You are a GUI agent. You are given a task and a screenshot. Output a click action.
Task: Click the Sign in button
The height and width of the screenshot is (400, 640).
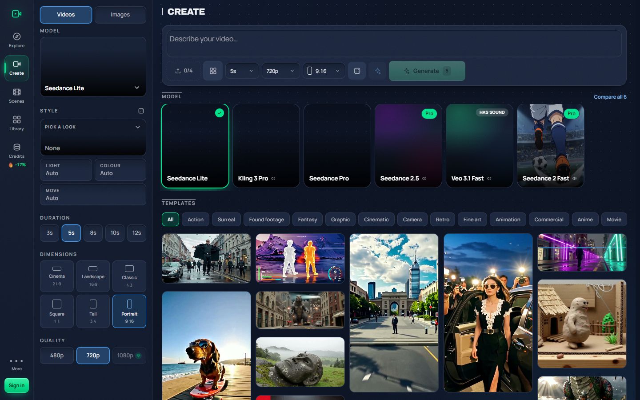(16, 385)
